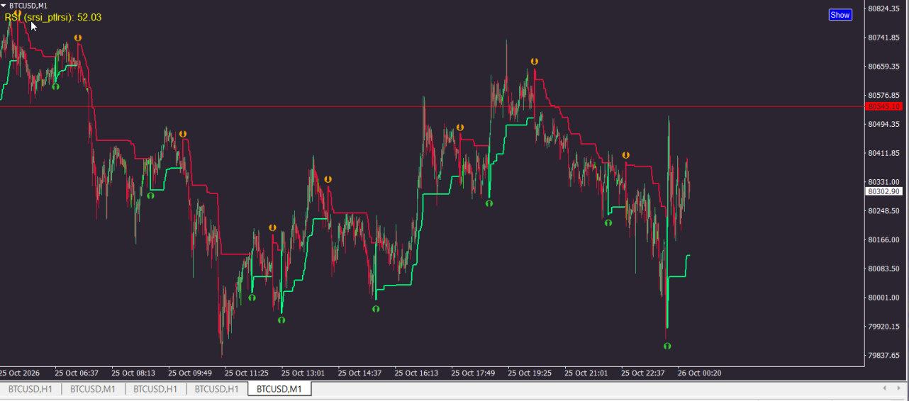Click price axis value 80659.35
The width and height of the screenshot is (909, 401).
pyautogui.click(x=884, y=67)
